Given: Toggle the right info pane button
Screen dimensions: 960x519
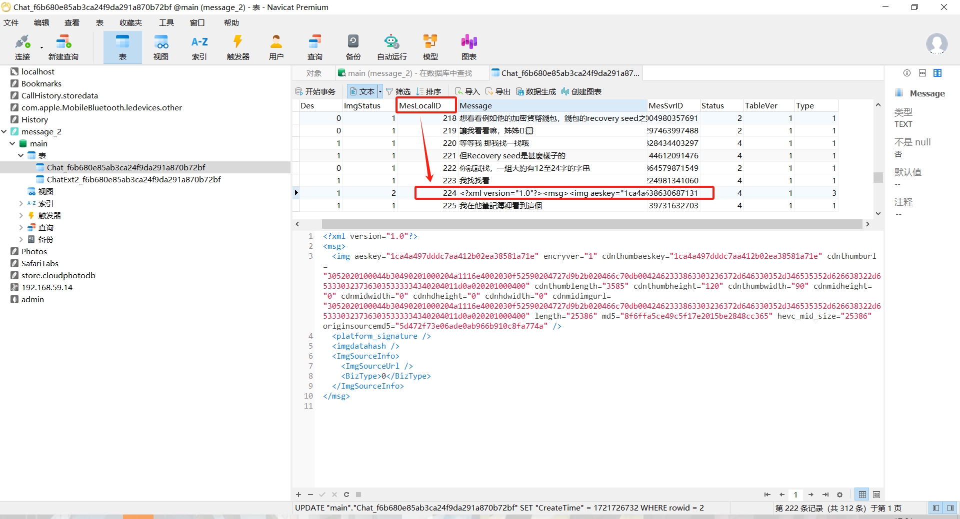Looking at the screenshot, I should [950, 508].
